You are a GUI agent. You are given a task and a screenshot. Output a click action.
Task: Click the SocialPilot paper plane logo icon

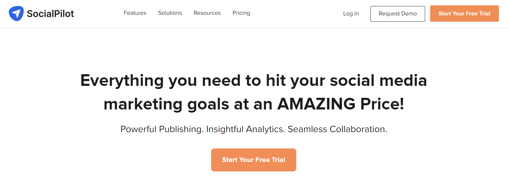16,14
